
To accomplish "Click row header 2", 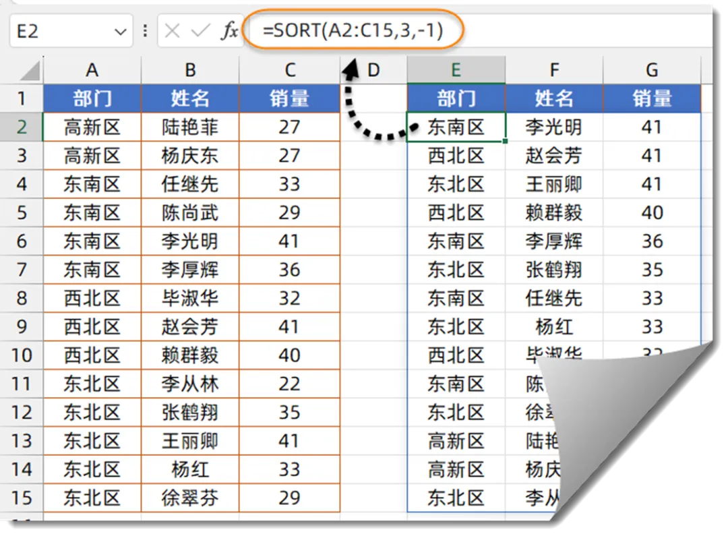I will click(x=22, y=127).
